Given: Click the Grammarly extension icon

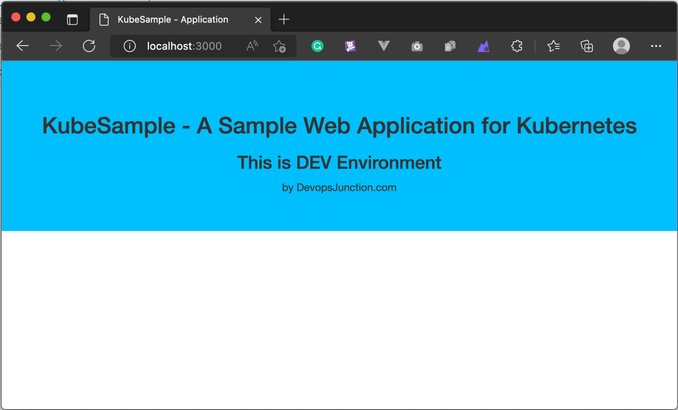Looking at the screenshot, I should tap(317, 46).
